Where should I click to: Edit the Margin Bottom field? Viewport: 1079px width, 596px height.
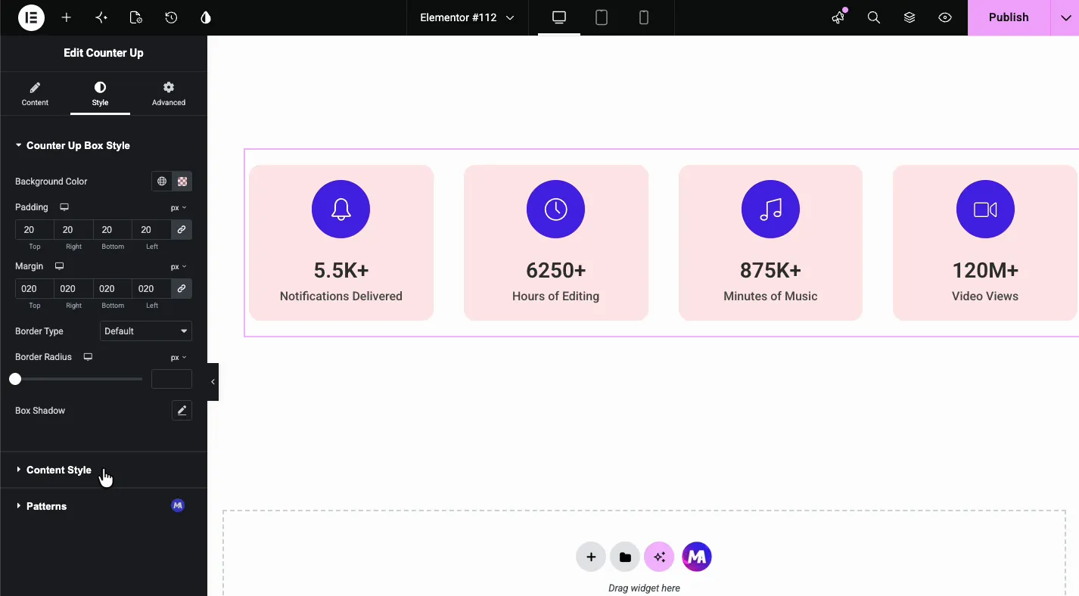[113, 288]
